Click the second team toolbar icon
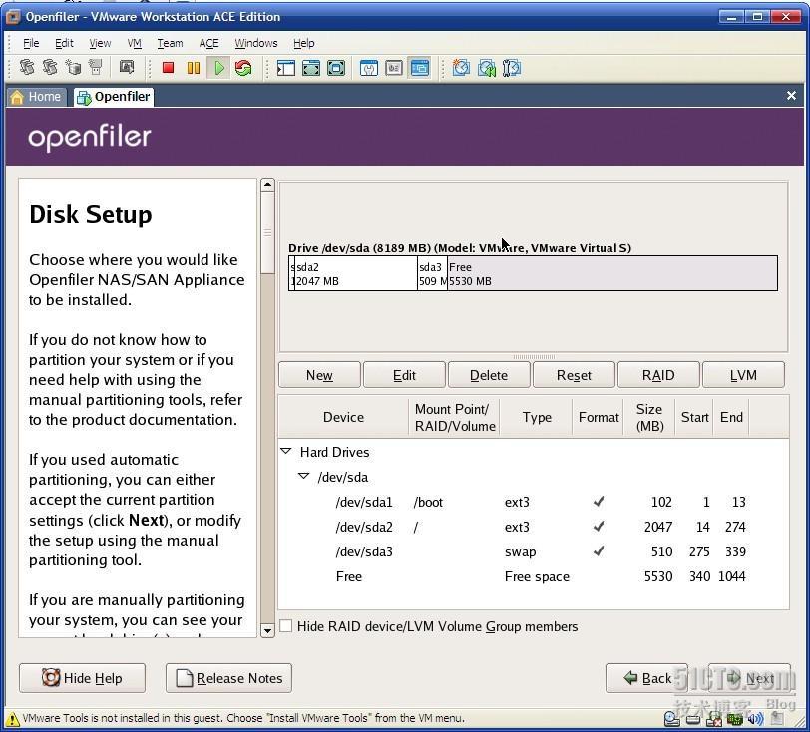This screenshot has width=810, height=732. pyautogui.click(x=50, y=67)
